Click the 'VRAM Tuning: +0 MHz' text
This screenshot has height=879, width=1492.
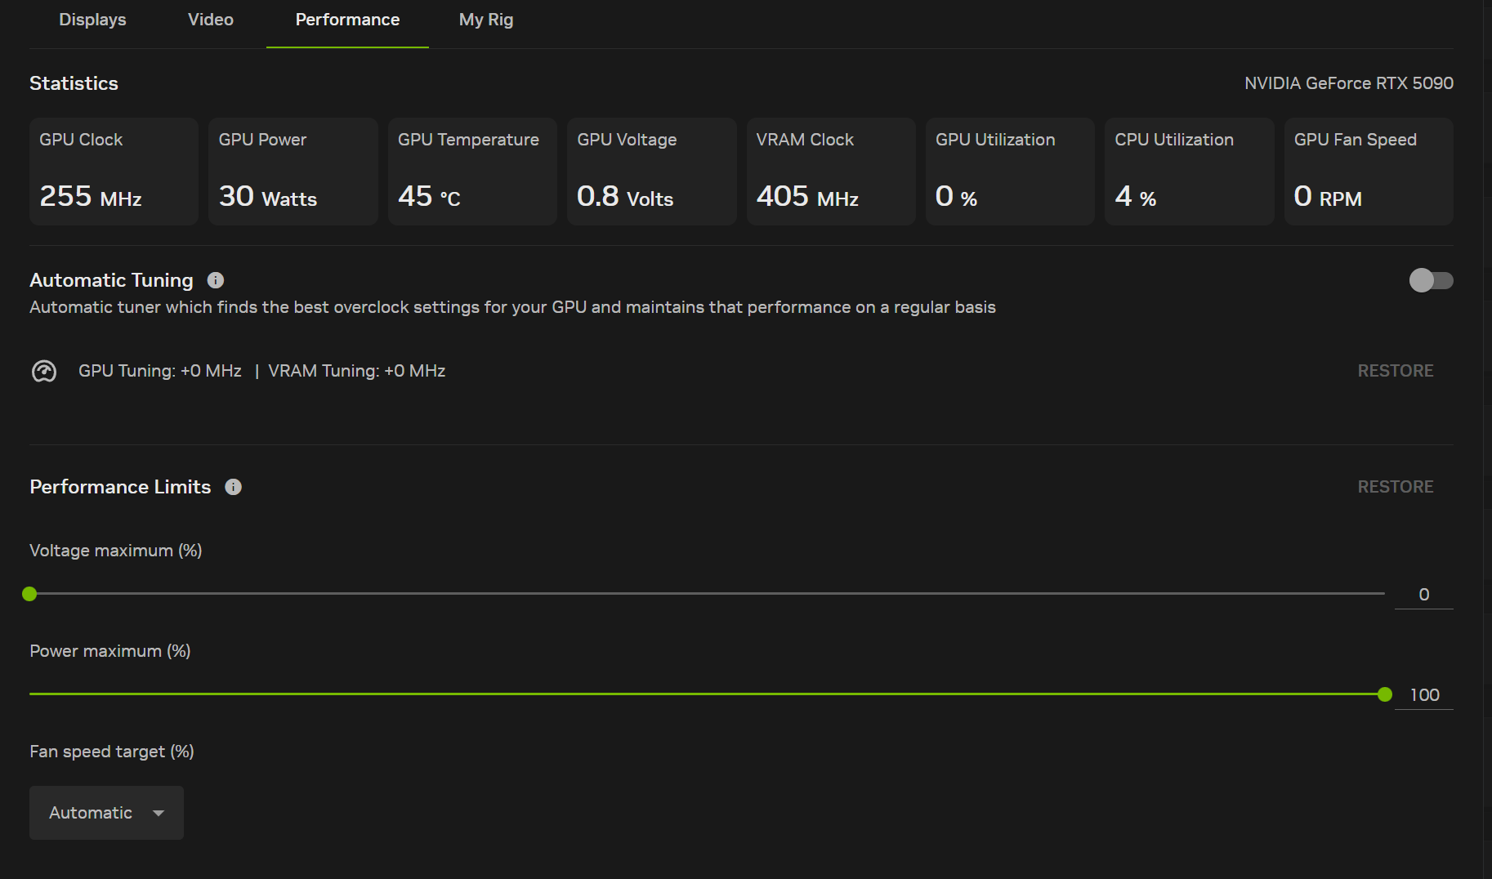tap(357, 371)
